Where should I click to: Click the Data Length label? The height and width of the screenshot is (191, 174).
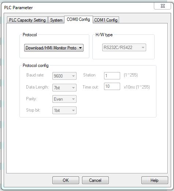pos(37,87)
